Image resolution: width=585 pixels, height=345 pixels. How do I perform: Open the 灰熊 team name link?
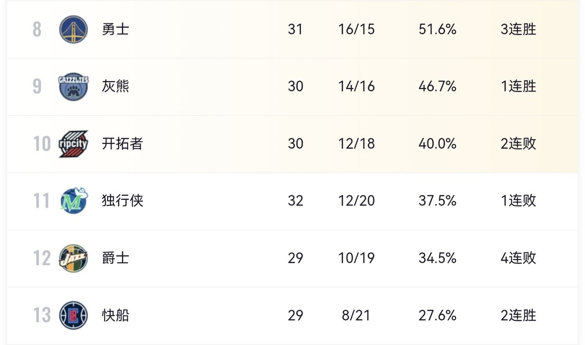click(x=115, y=86)
